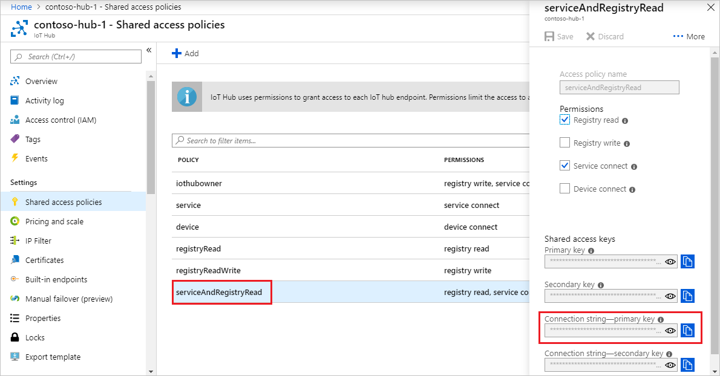The height and width of the screenshot is (376, 720).
Task: Click the Search to filter items field
Action: coord(350,140)
